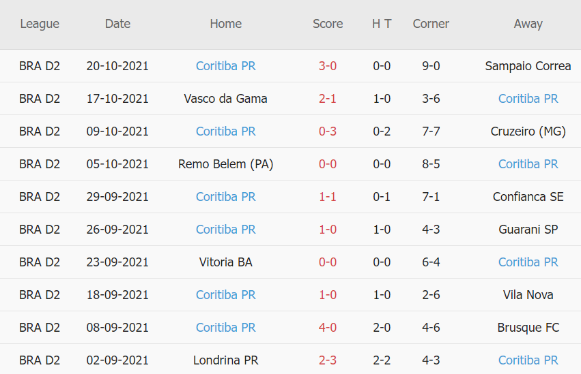Select the Home column header
581x374 pixels.
(225, 24)
